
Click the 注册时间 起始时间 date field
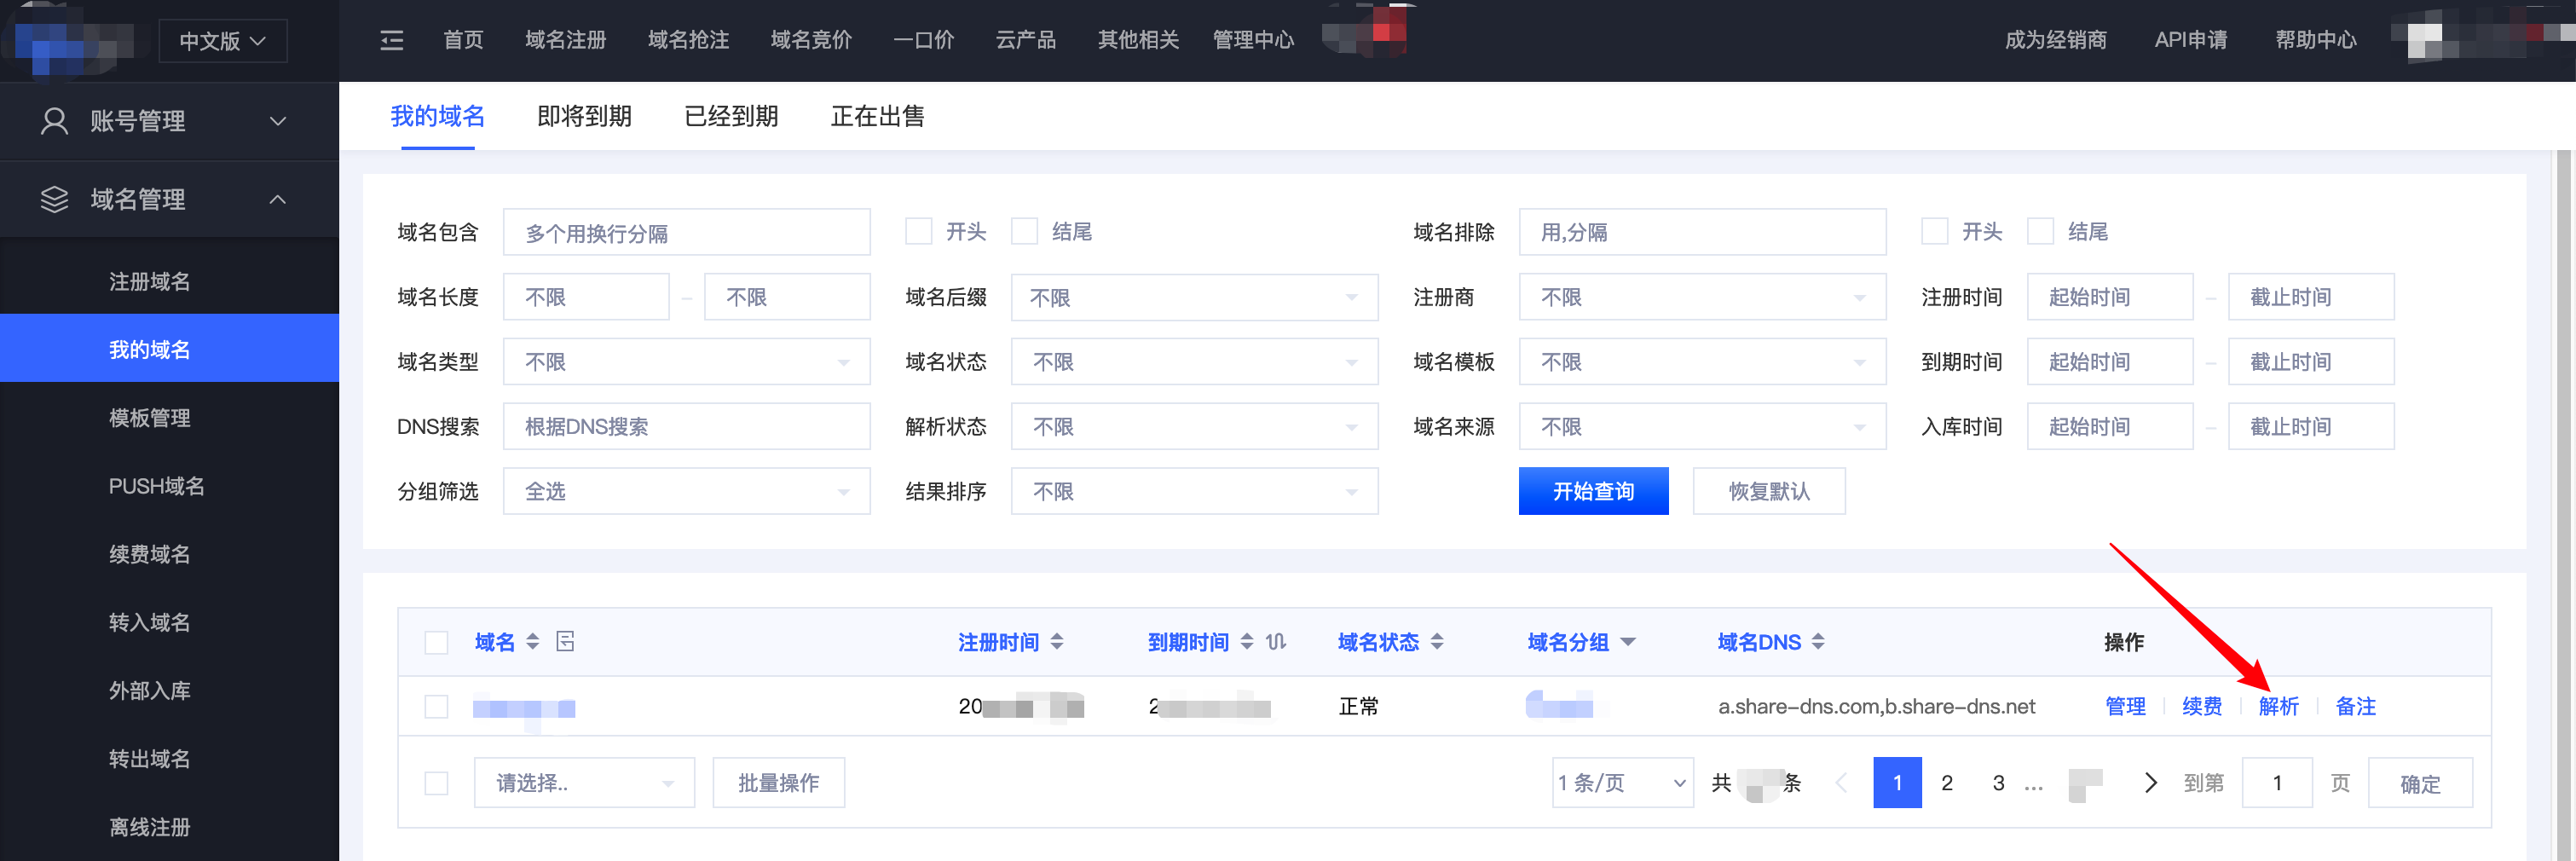point(2110,297)
